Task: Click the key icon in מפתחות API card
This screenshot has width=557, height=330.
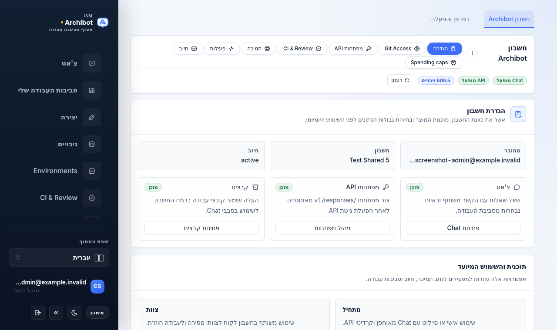Action: click(386, 187)
